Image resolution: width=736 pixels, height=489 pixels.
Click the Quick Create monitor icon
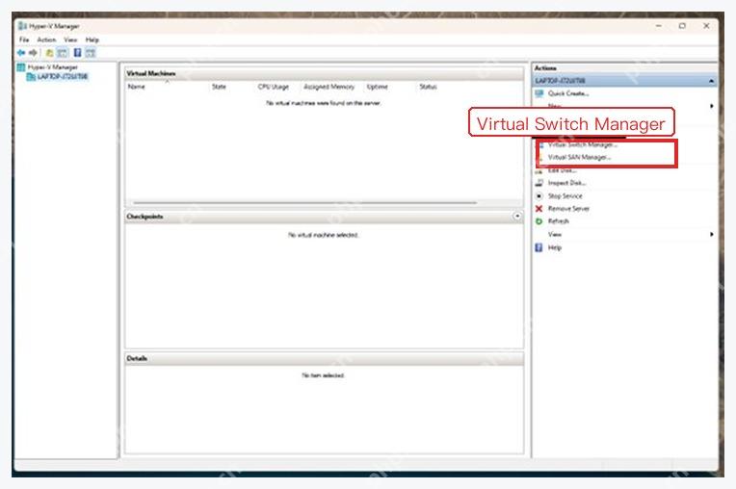539,93
